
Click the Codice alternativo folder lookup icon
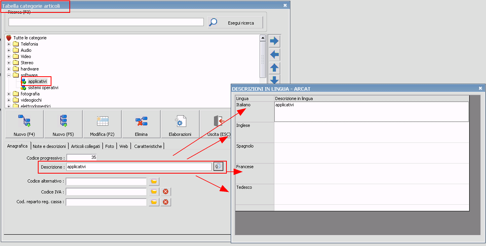pos(154,181)
